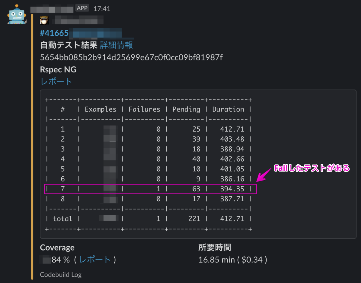361x283 pixels.
Task: Click the total row label
Action: [63, 219]
